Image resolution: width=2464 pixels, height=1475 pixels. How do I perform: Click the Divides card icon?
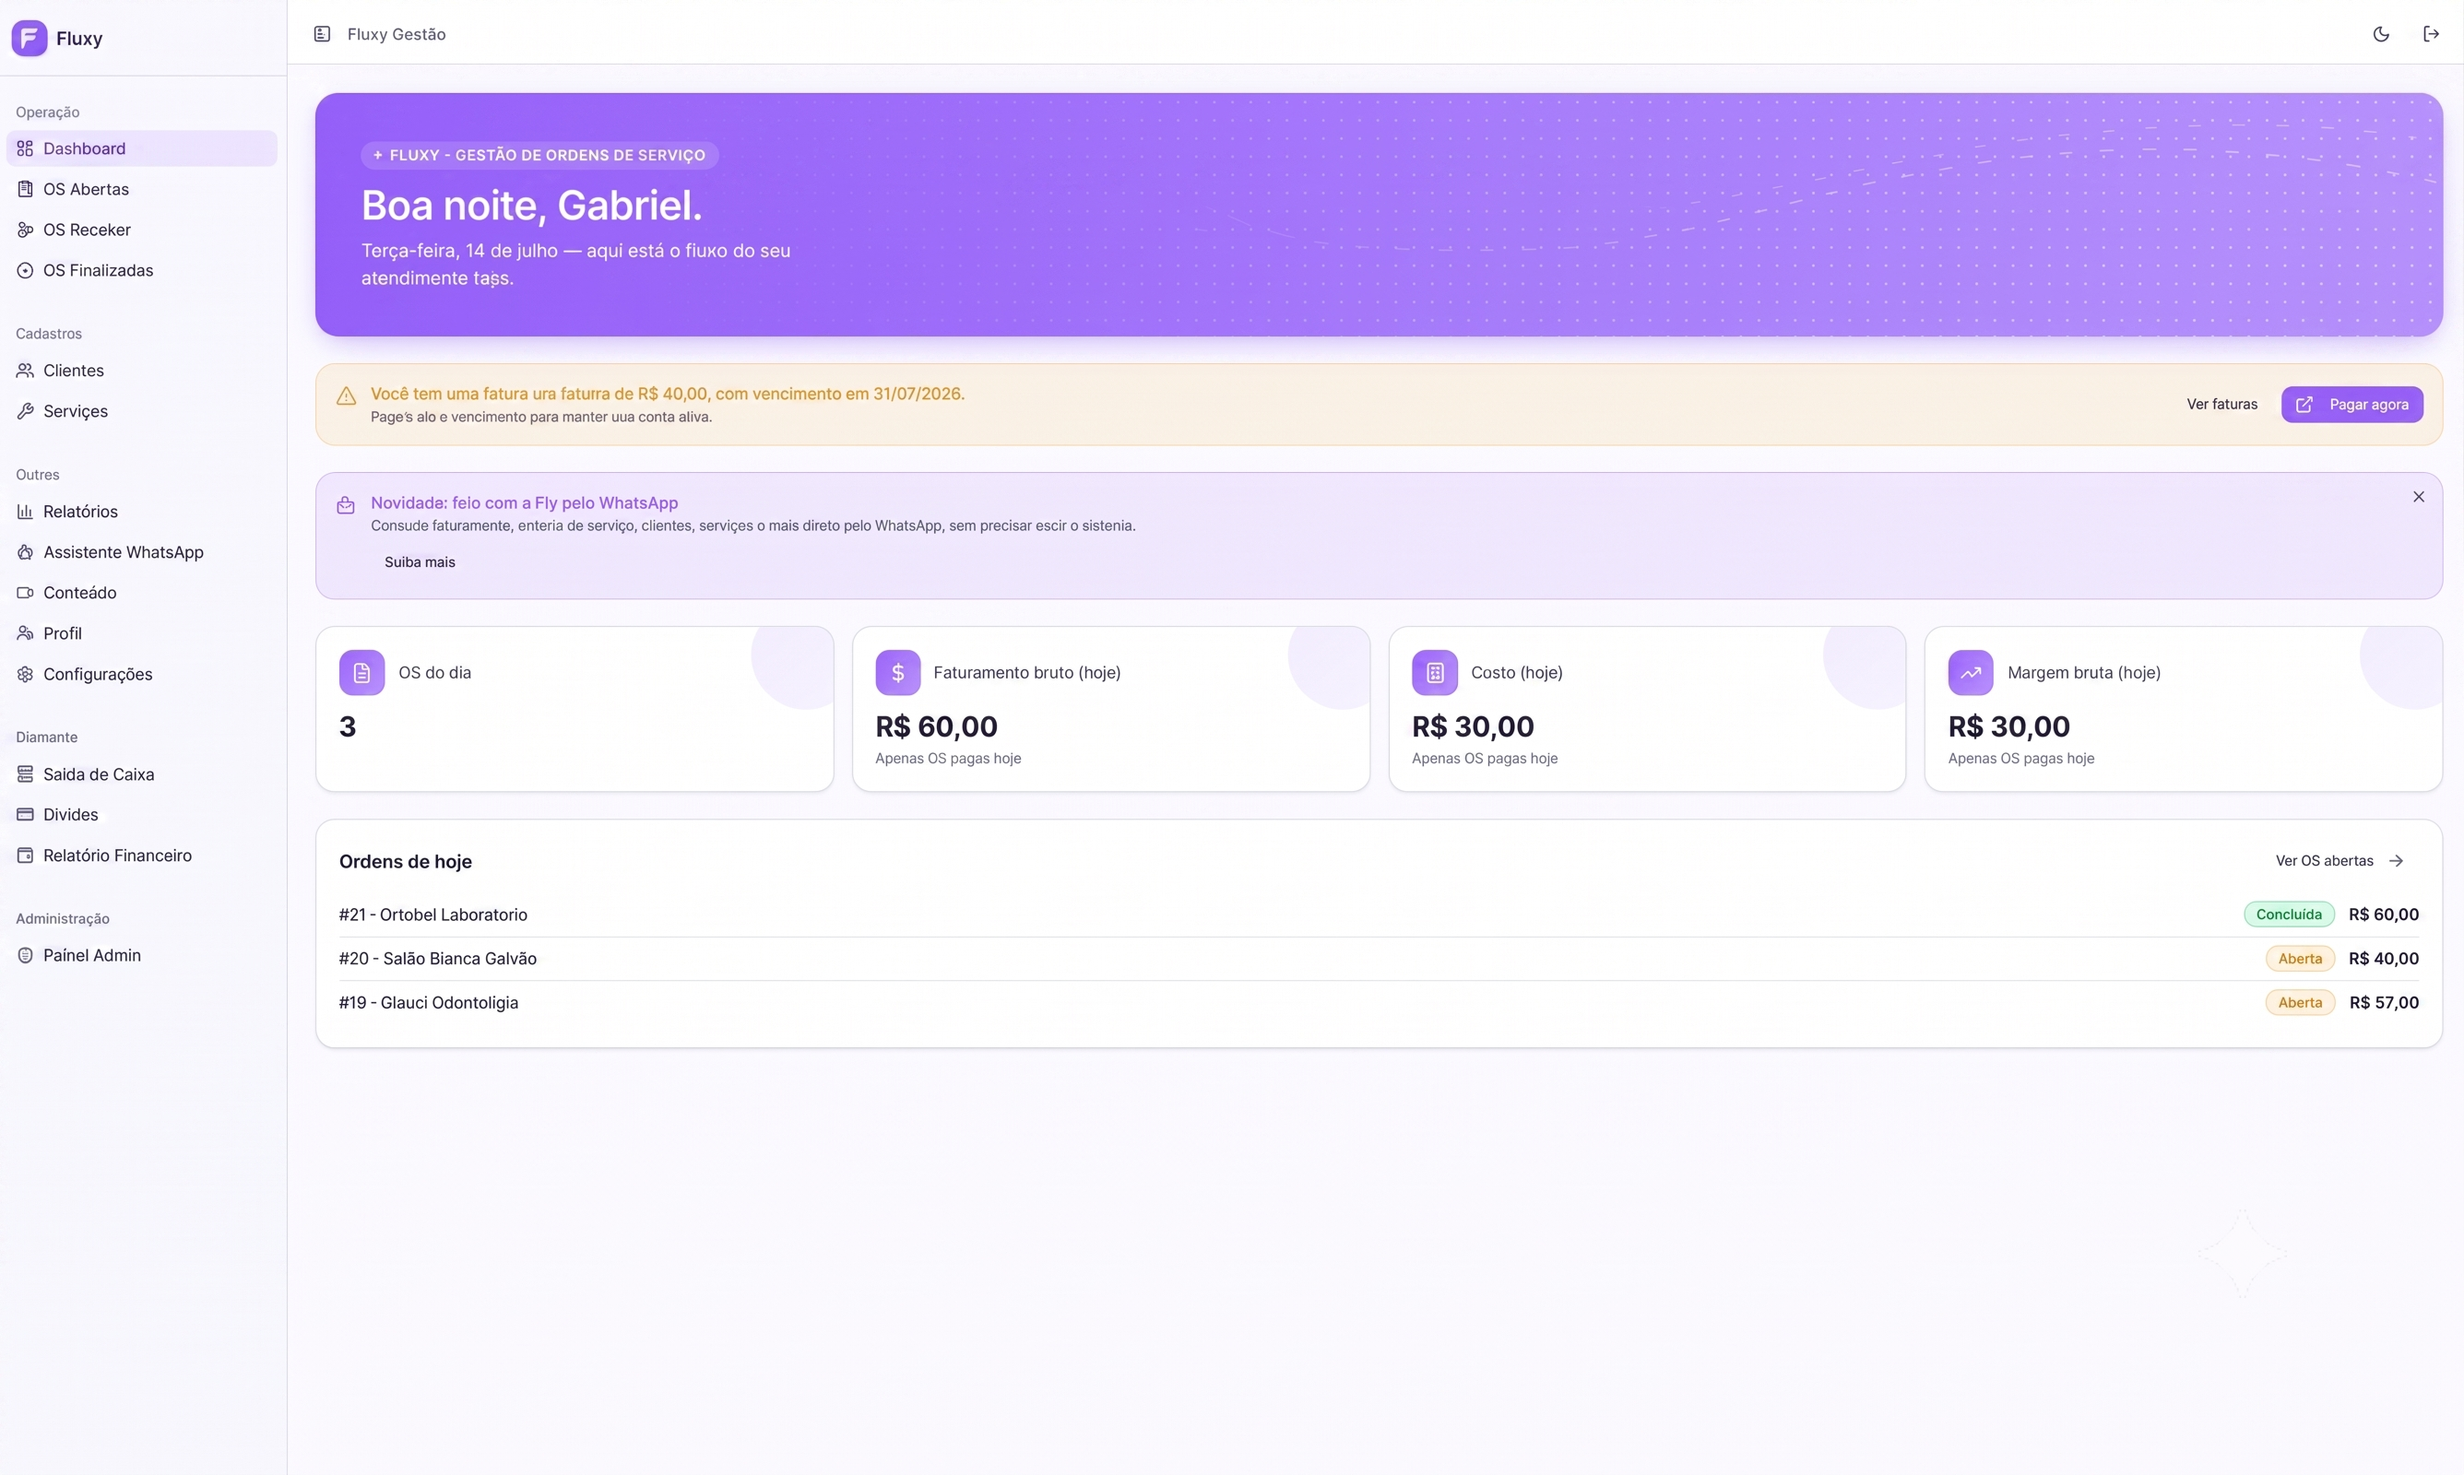[25, 815]
